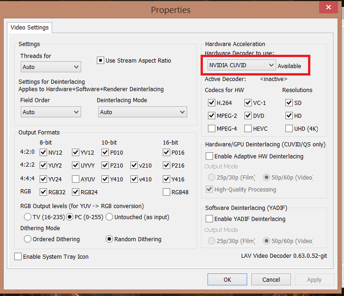Choose Ordered Dithering mode
Image resolution: width=344 pixels, height=296 pixels.
(x=27, y=239)
